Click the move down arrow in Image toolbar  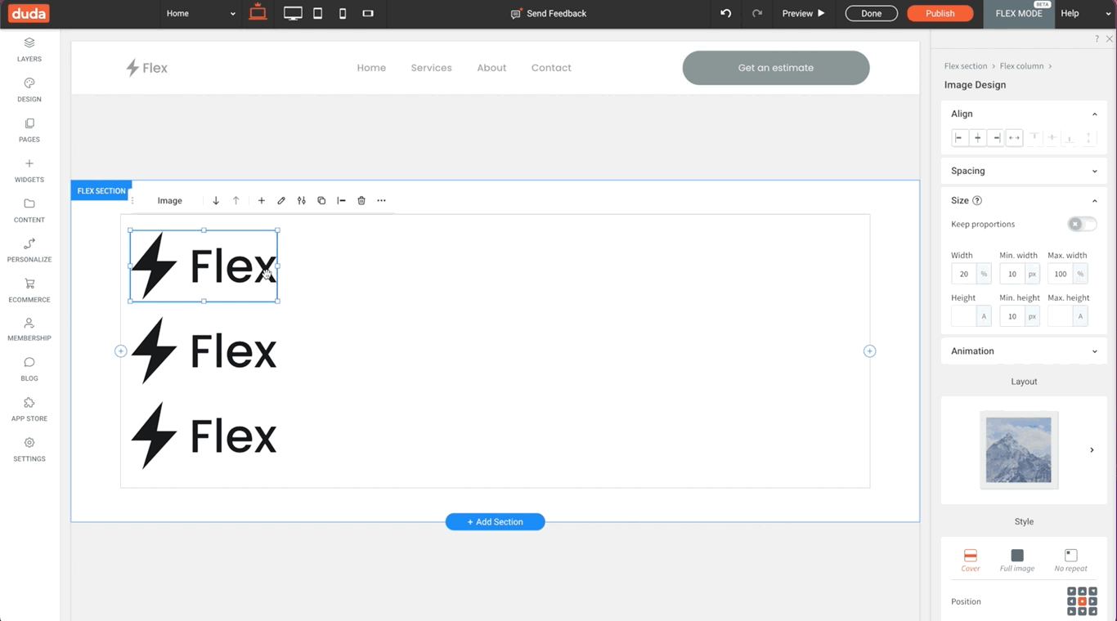coord(216,200)
